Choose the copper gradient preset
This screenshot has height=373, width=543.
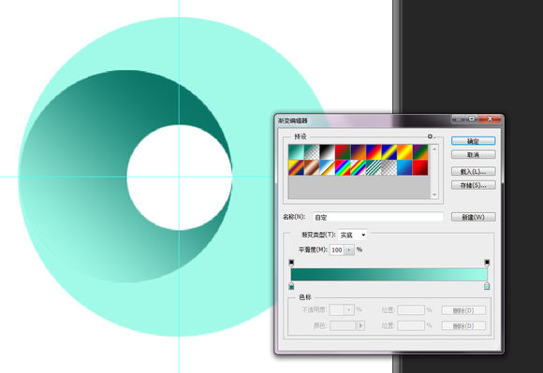312,167
